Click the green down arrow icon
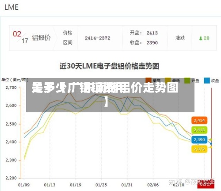Viewport: 221px width, 191px height. (x=201, y=38)
